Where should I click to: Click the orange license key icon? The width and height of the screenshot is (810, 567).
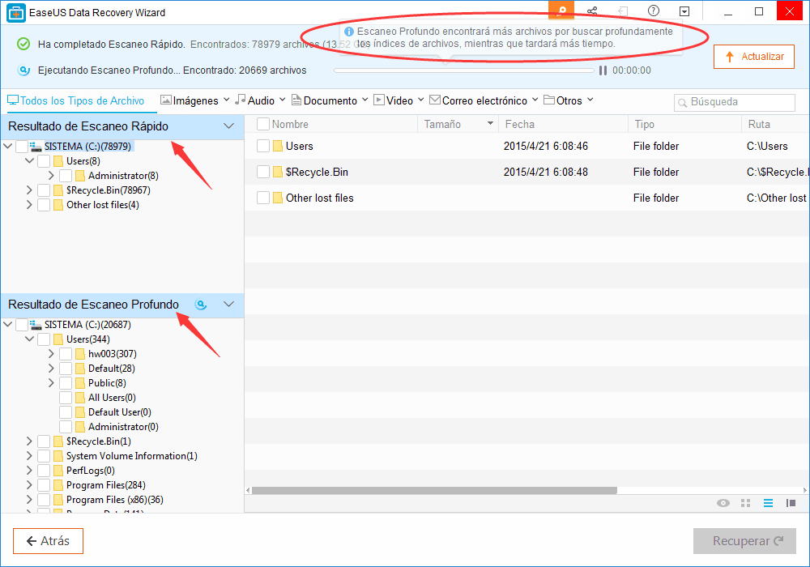click(x=561, y=11)
